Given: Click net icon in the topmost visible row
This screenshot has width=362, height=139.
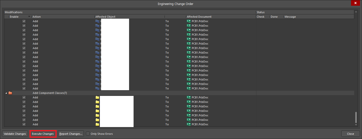Looking at the screenshot, I should (97, 21).
